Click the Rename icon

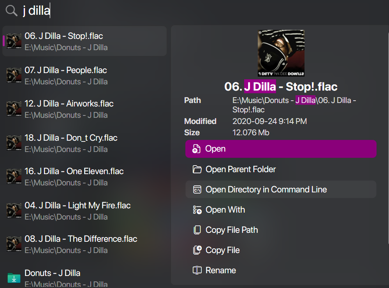pyautogui.click(x=197, y=270)
